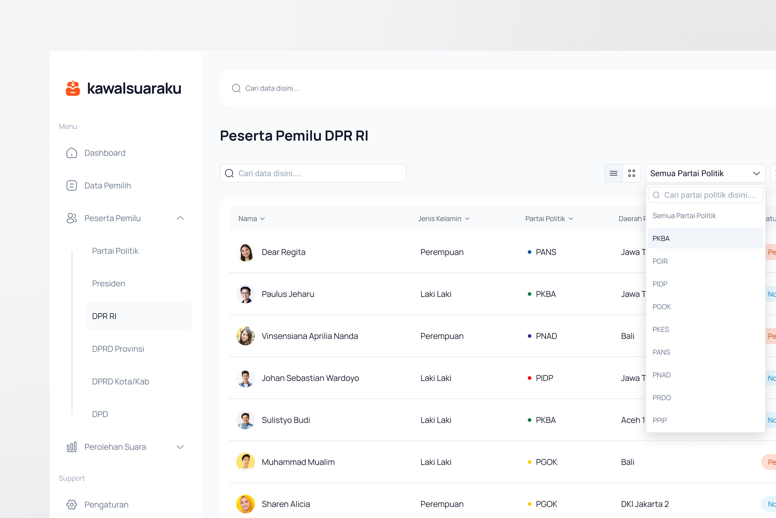The image size is (776, 518).
Task: Select Presiden in the sidebar
Action: click(x=108, y=283)
